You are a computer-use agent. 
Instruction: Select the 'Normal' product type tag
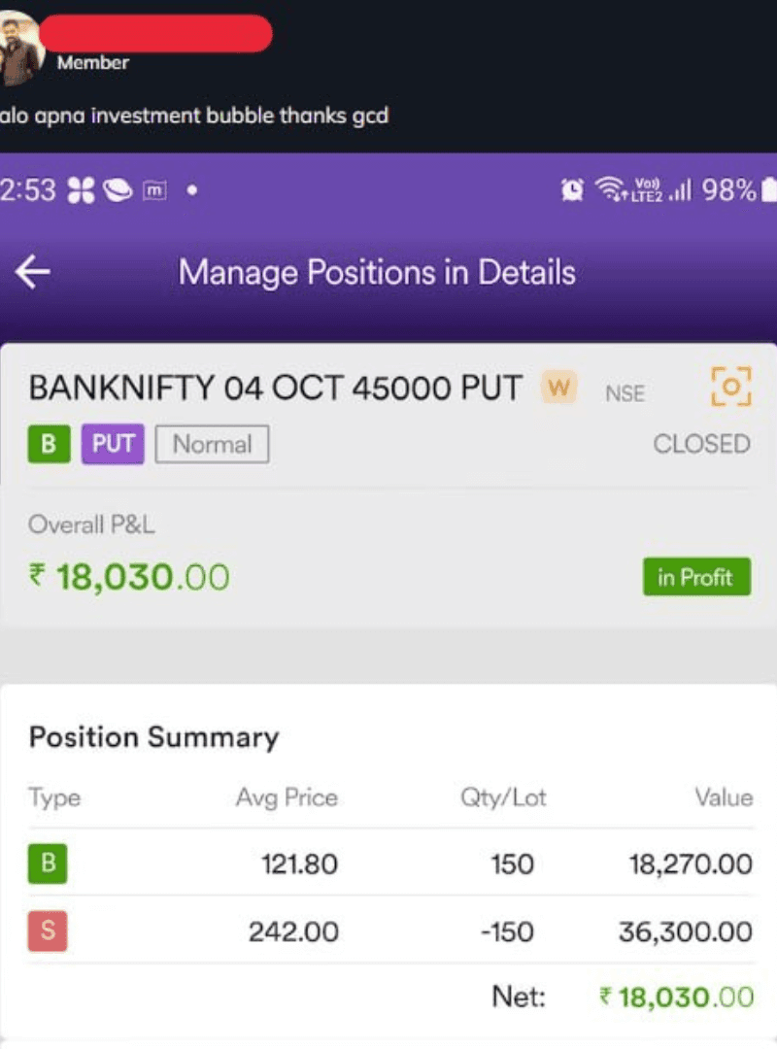(x=212, y=445)
